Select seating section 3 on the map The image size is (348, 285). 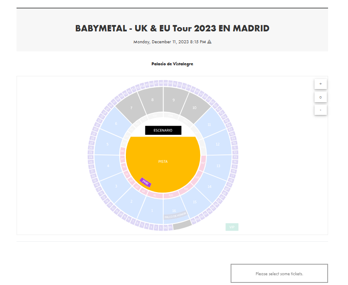(115, 186)
